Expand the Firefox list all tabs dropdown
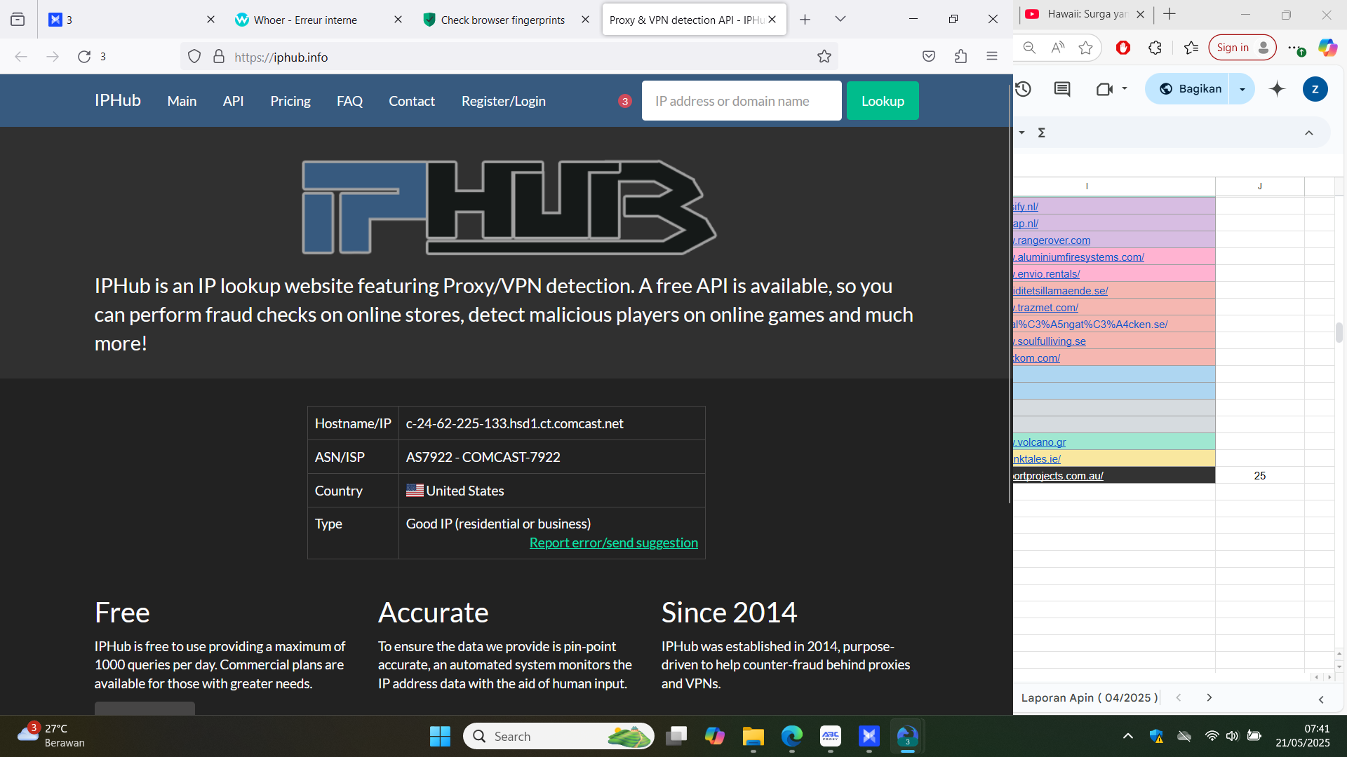Screen dimensions: 1347x757 coord(840,20)
